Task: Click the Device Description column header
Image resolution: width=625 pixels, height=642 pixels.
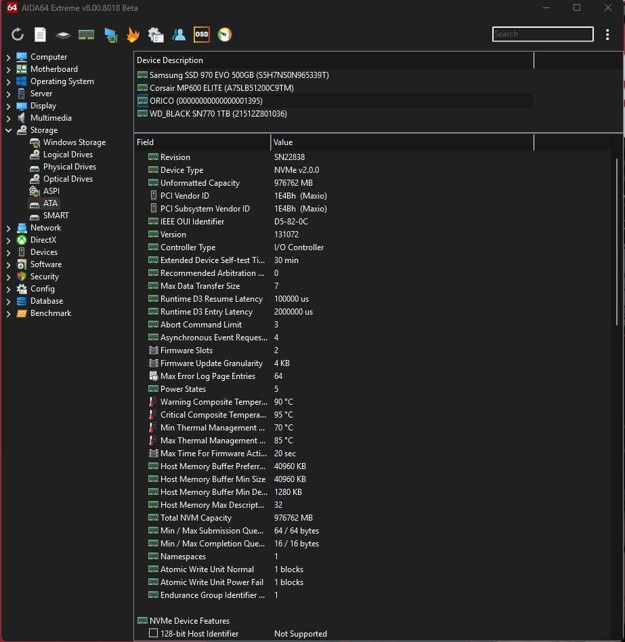Action: tap(333, 60)
